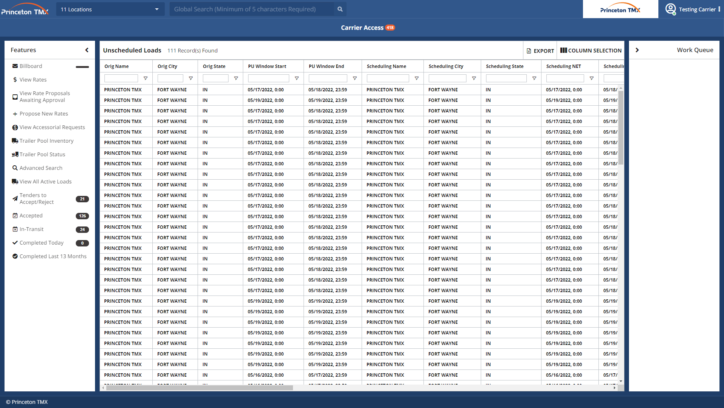
Task: Open the 11 Locations dropdown
Action: click(110, 9)
